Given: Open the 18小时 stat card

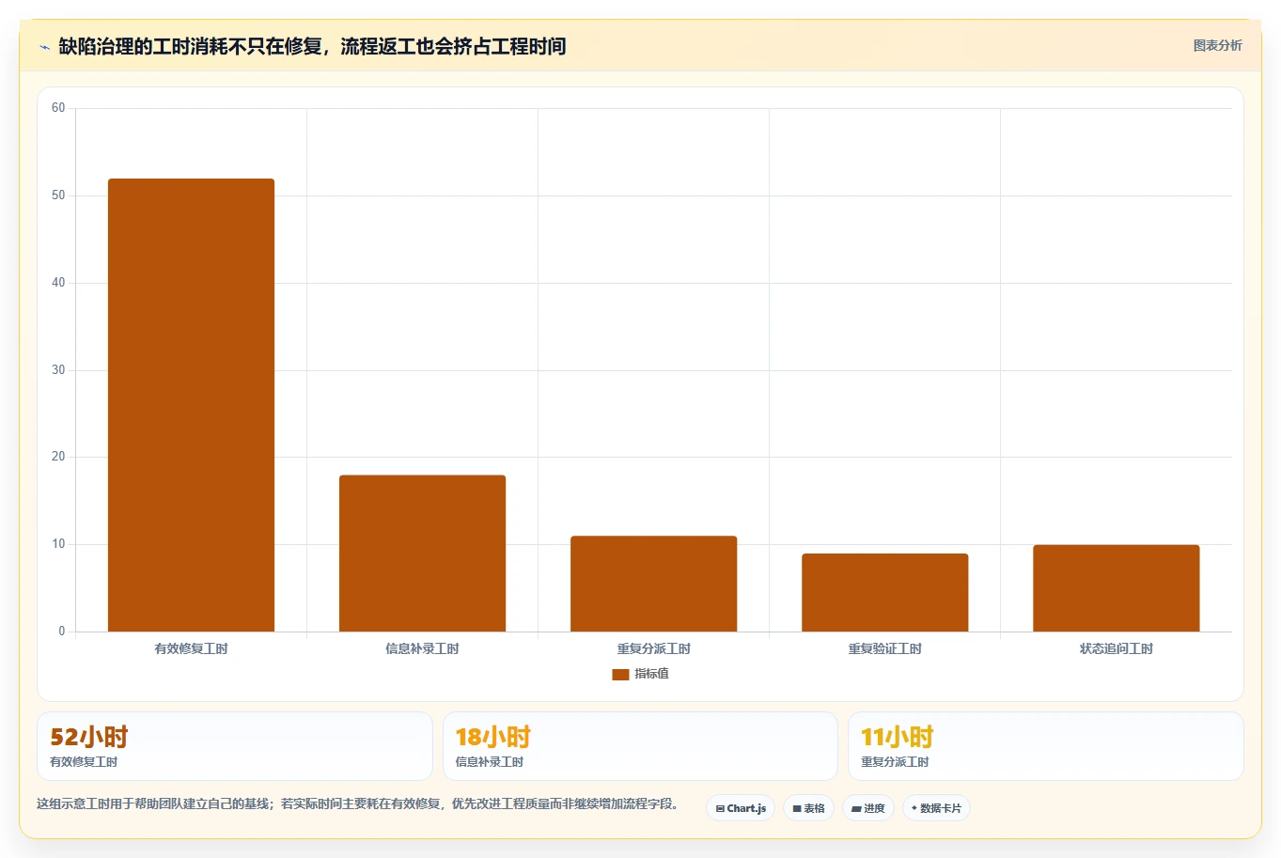Looking at the screenshot, I should (x=640, y=746).
